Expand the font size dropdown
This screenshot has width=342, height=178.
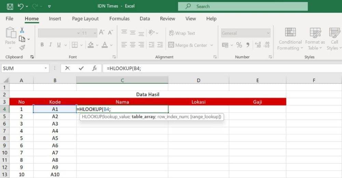coord(94,33)
